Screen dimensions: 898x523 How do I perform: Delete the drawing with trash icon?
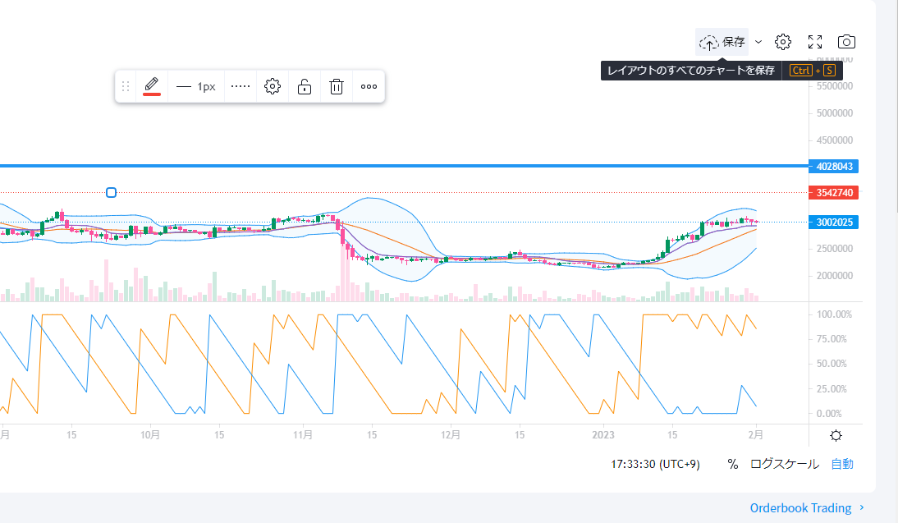337,86
